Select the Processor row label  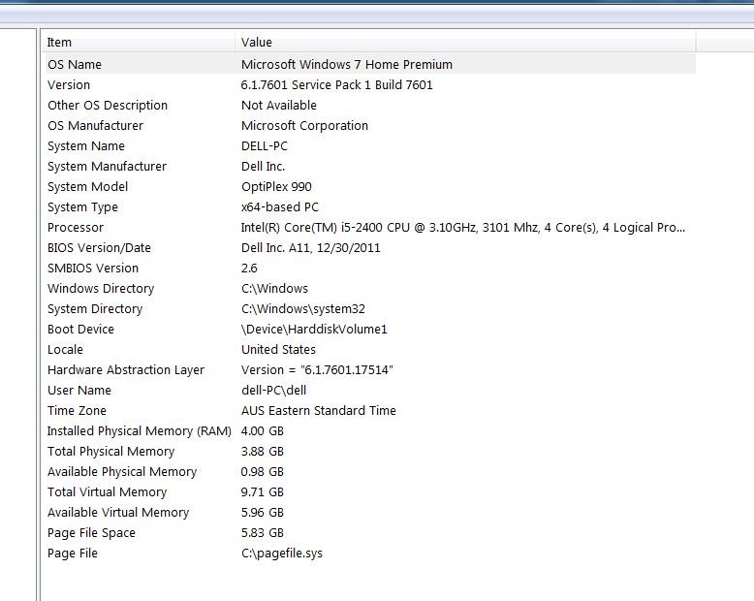(x=76, y=228)
